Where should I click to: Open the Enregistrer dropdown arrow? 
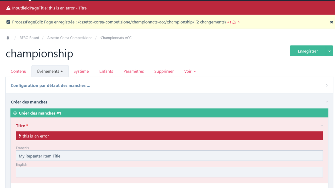[329, 51]
